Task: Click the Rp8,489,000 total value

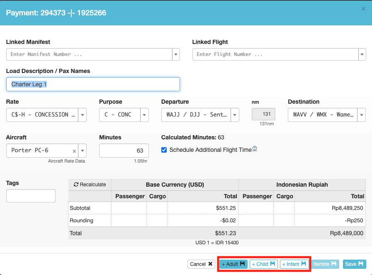Action: point(346,233)
